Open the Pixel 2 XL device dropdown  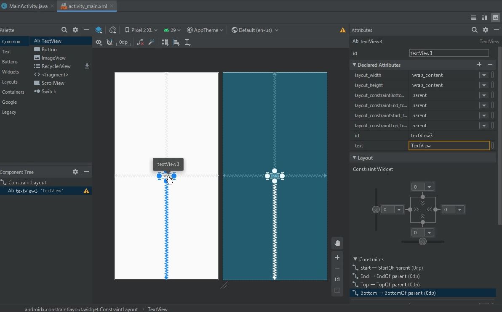141,30
